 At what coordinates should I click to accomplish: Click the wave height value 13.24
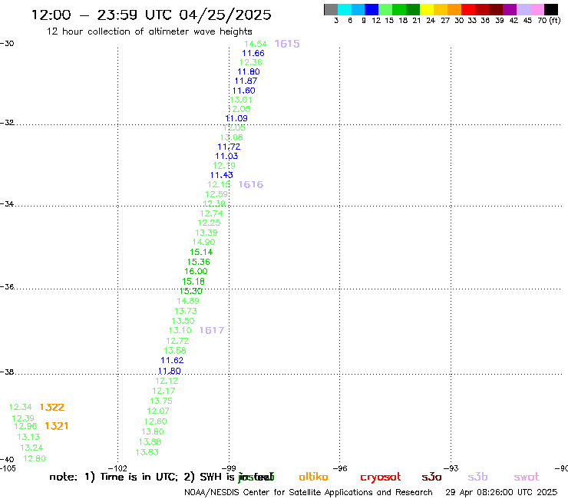point(31,448)
